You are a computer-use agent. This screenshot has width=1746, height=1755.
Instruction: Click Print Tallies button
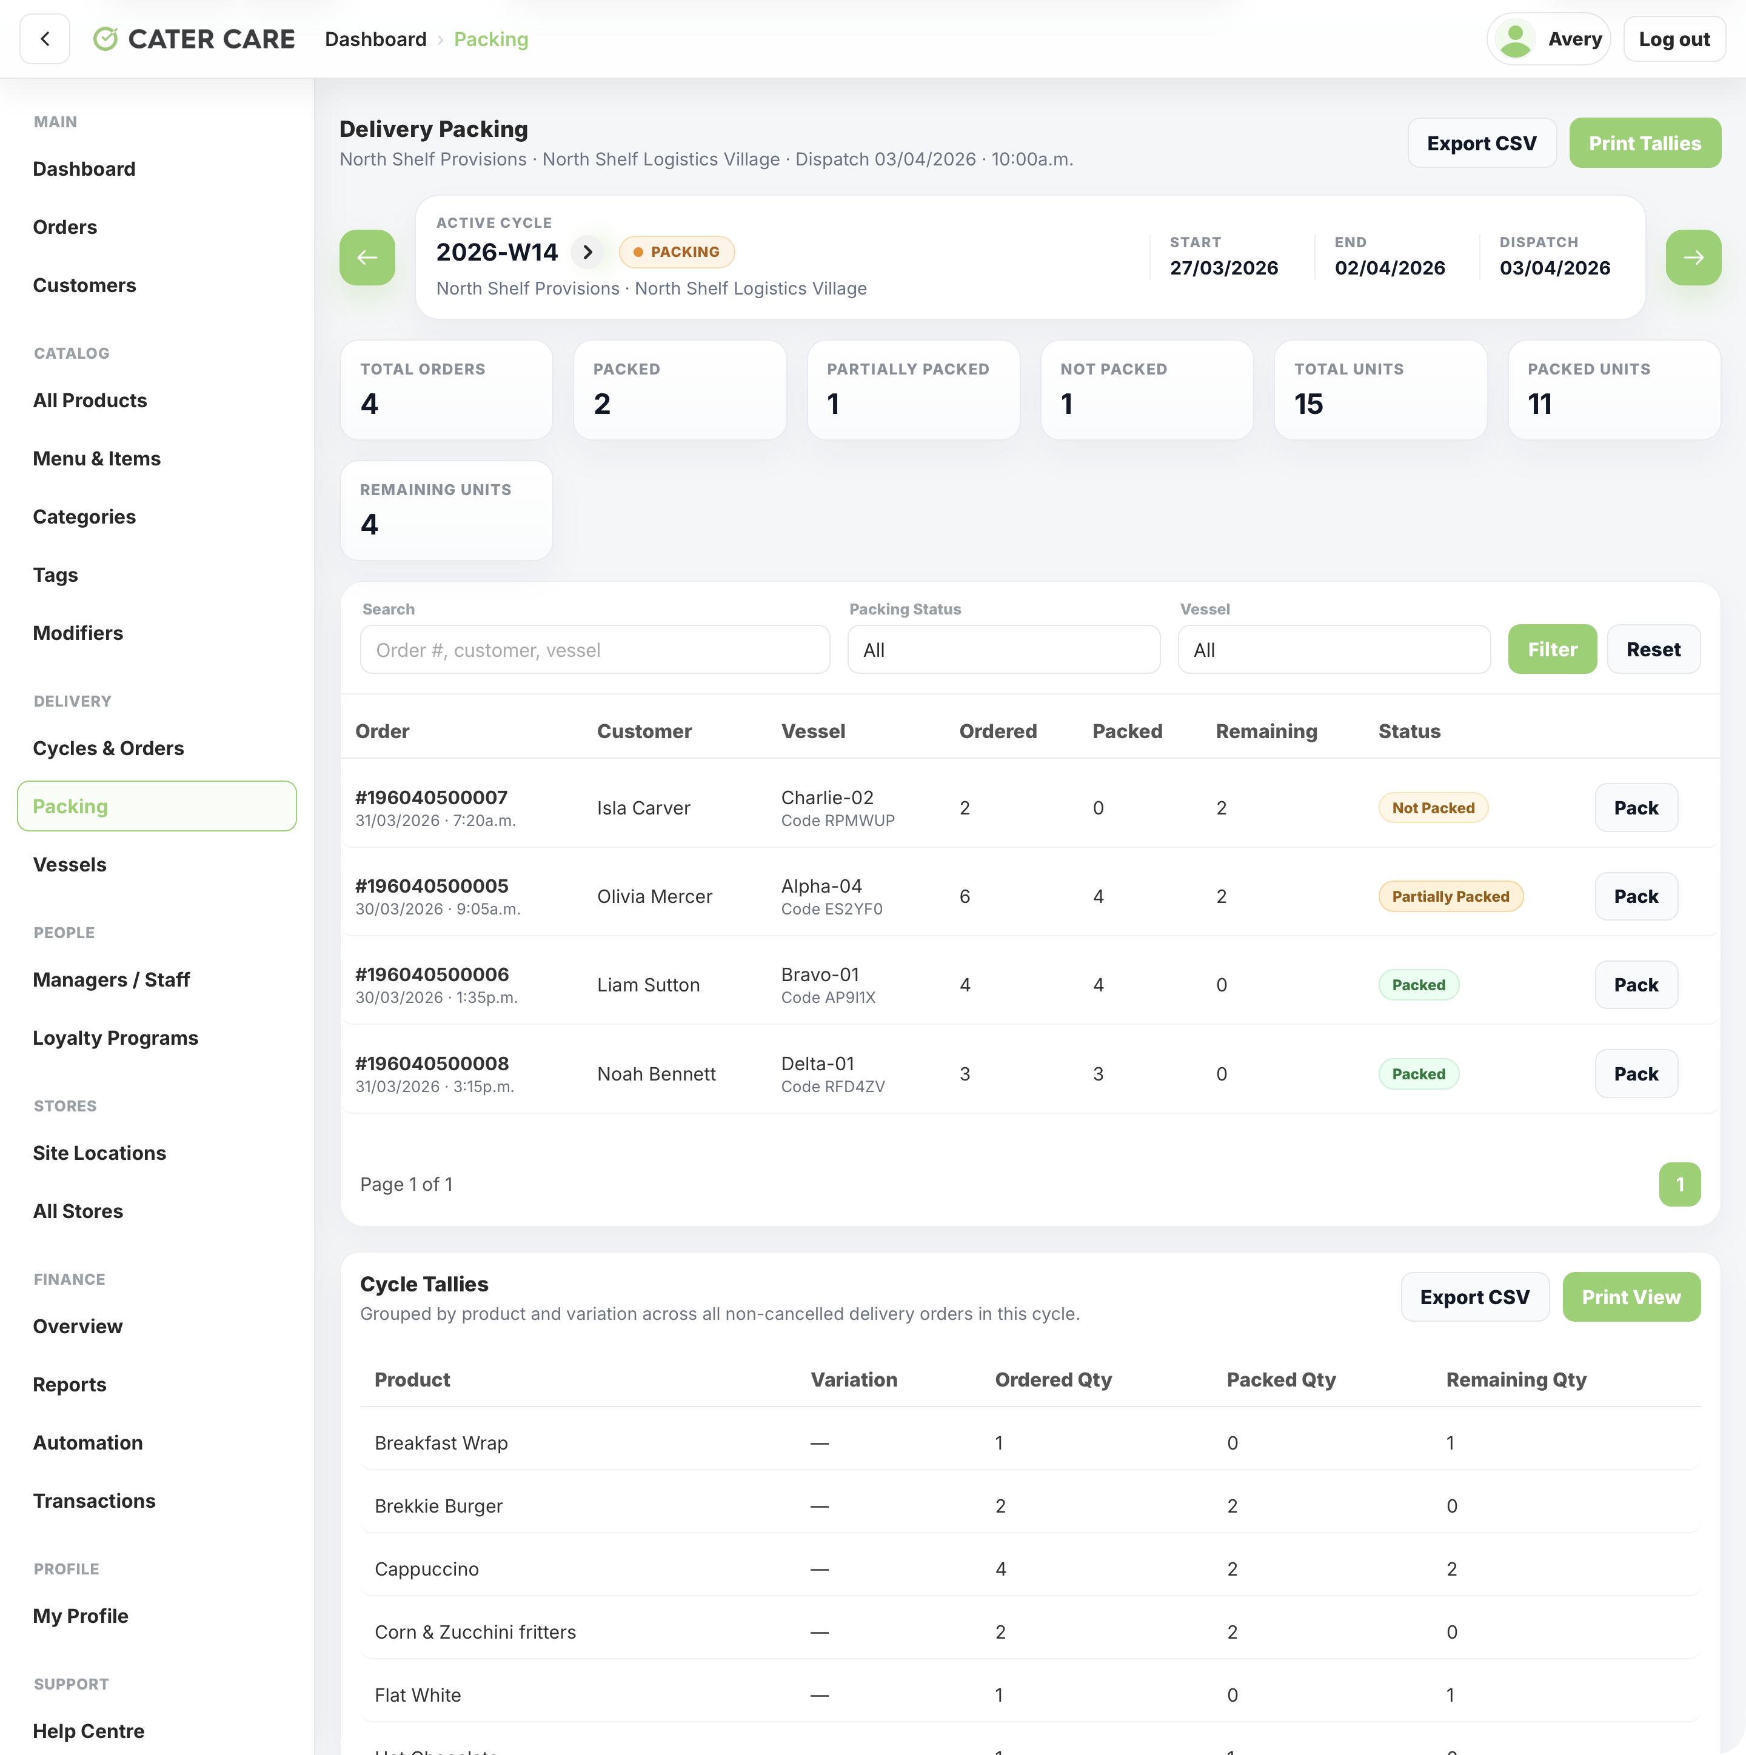[x=1645, y=142]
